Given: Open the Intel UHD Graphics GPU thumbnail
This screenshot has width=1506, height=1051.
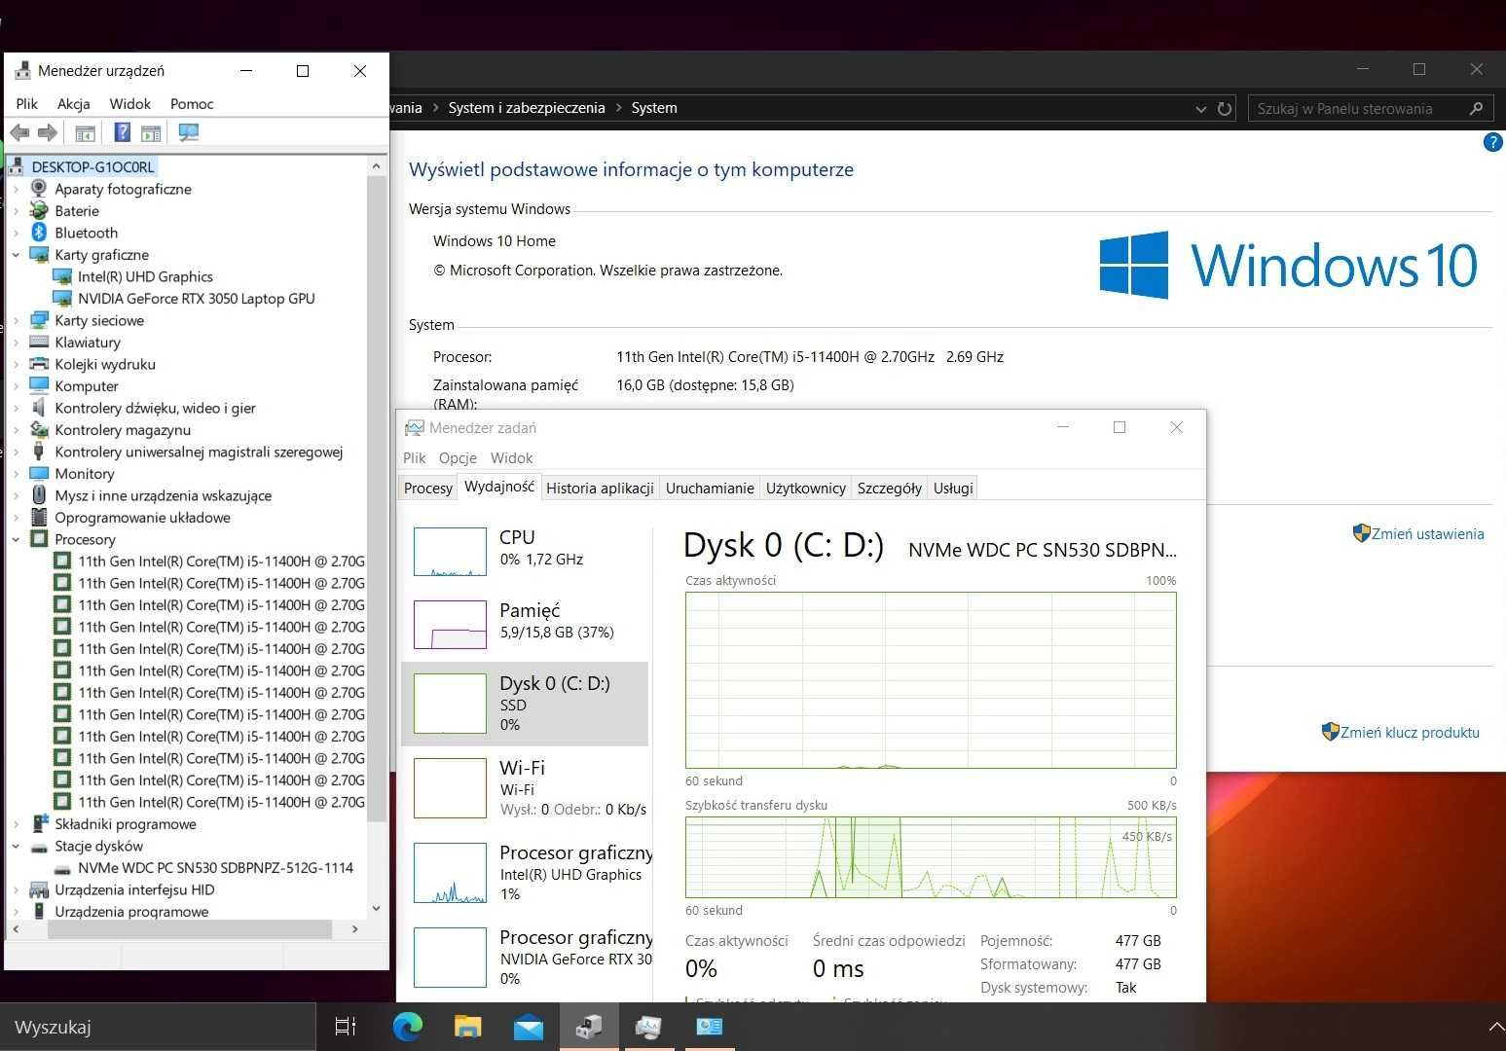Looking at the screenshot, I should pyautogui.click(x=450, y=873).
